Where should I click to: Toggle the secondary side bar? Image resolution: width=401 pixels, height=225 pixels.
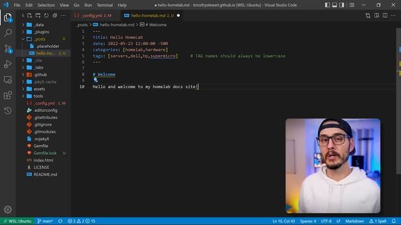341,5
